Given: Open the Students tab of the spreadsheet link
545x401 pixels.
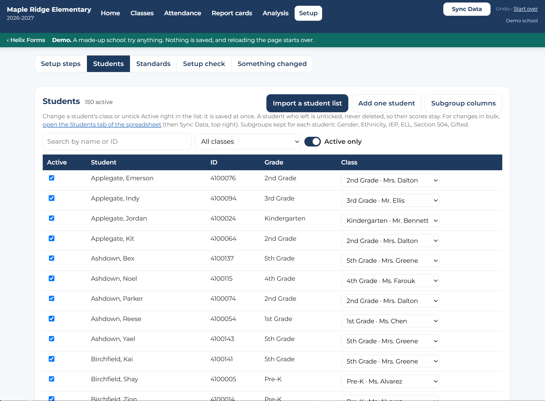Looking at the screenshot, I should pos(102,124).
